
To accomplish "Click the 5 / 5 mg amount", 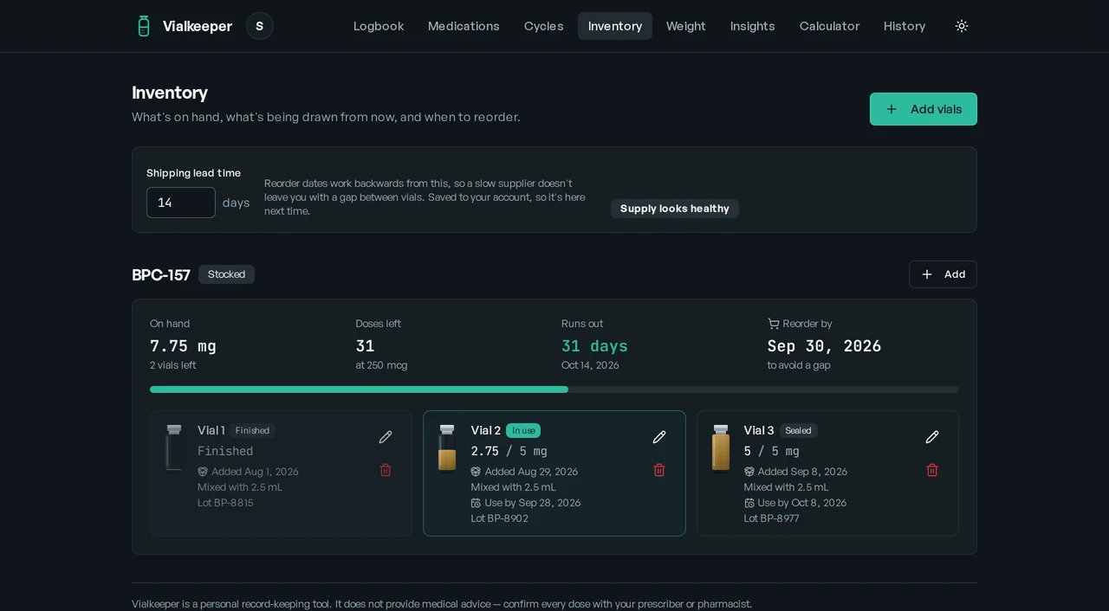I will [x=771, y=451].
